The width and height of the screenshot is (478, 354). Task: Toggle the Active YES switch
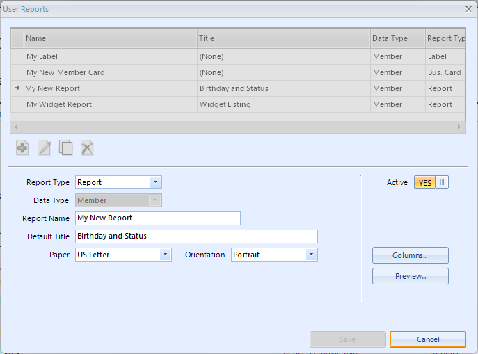pyautogui.click(x=431, y=182)
